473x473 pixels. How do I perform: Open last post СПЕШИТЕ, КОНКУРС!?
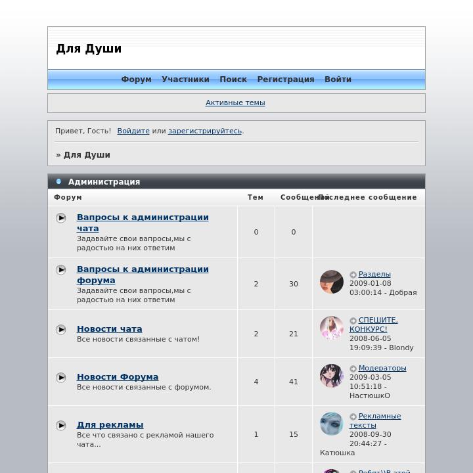373,325
